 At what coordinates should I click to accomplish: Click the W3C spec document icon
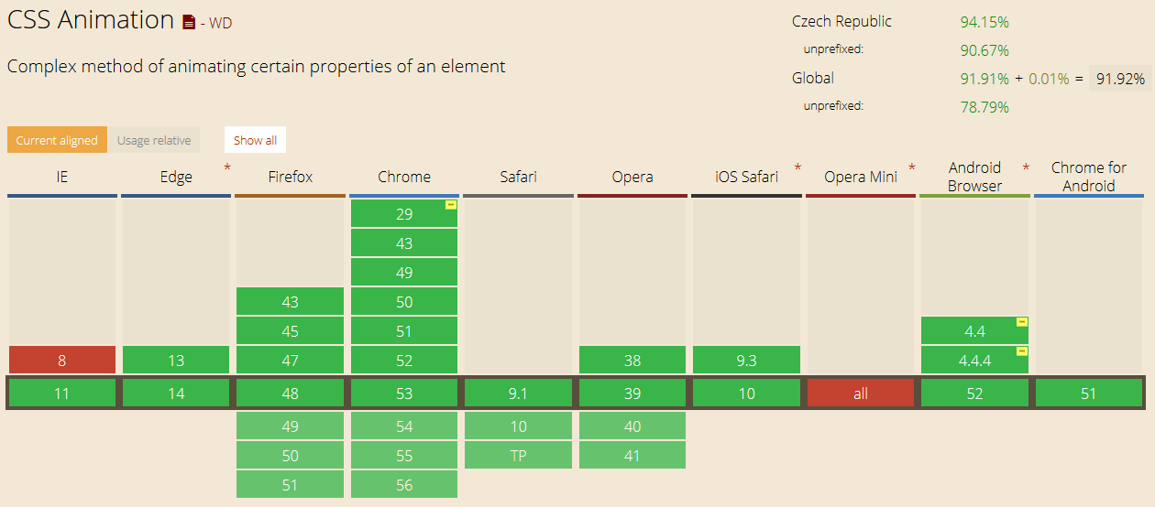[x=189, y=22]
